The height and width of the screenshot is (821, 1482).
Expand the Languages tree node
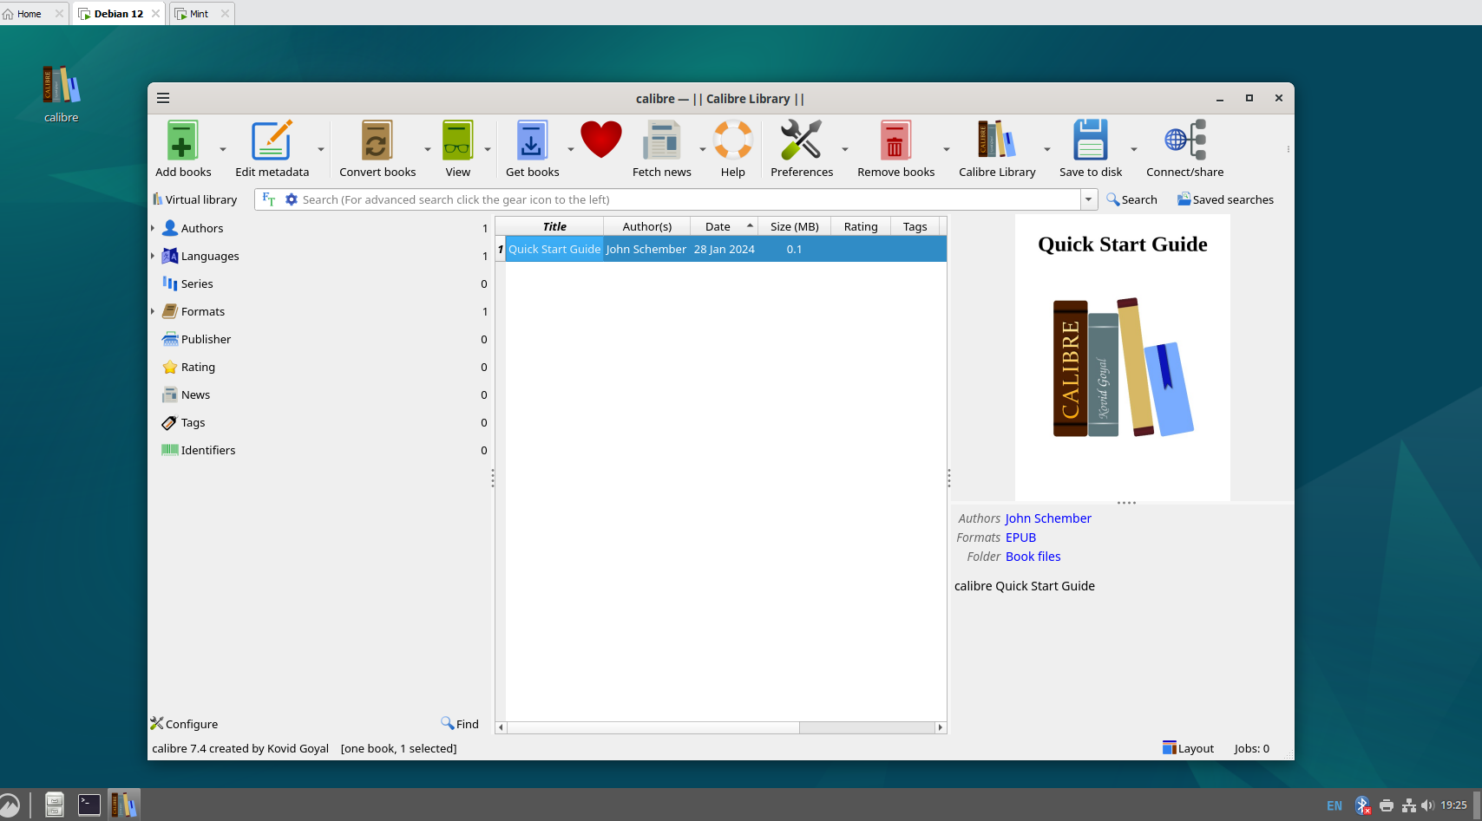pyautogui.click(x=153, y=256)
